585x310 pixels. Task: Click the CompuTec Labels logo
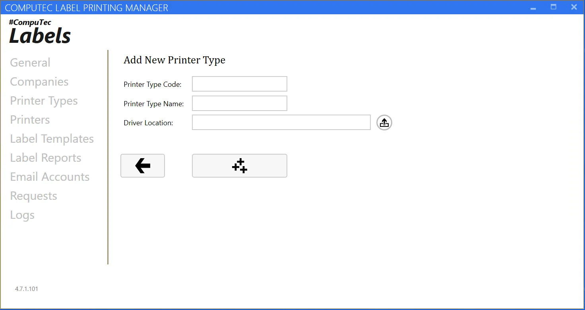tap(39, 32)
